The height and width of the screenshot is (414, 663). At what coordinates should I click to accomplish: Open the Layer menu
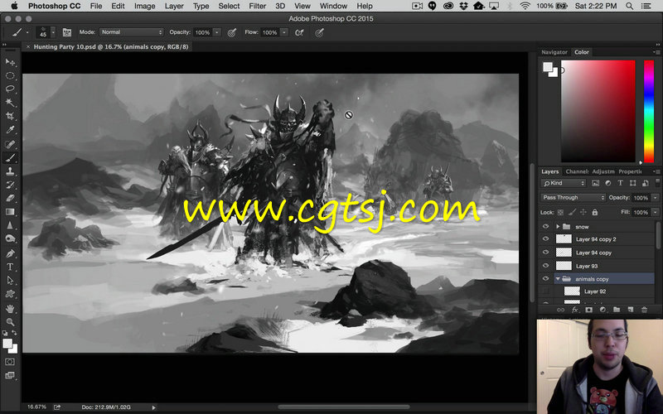coord(174,6)
